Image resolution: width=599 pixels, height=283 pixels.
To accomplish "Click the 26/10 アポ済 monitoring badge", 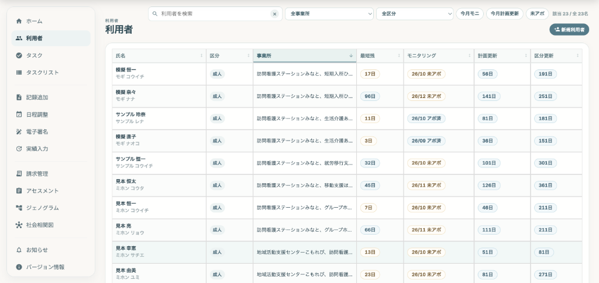I will 426,118.
